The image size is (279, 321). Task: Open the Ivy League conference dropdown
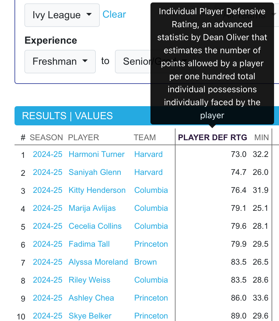point(62,15)
